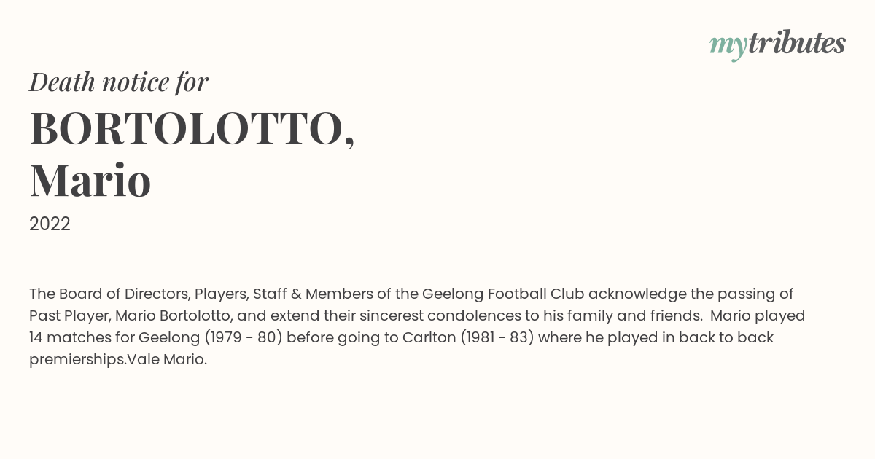Click the word "Carlton" in the notice
875x459 pixels.
click(430, 337)
